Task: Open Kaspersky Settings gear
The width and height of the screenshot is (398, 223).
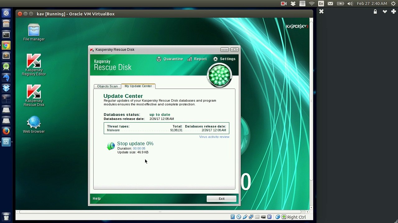Action: tap(224, 59)
